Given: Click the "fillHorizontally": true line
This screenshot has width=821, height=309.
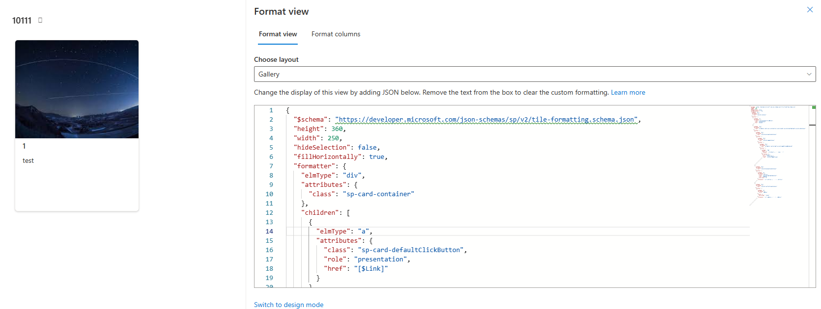Looking at the screenshot, I should click(x=340, y=156).
